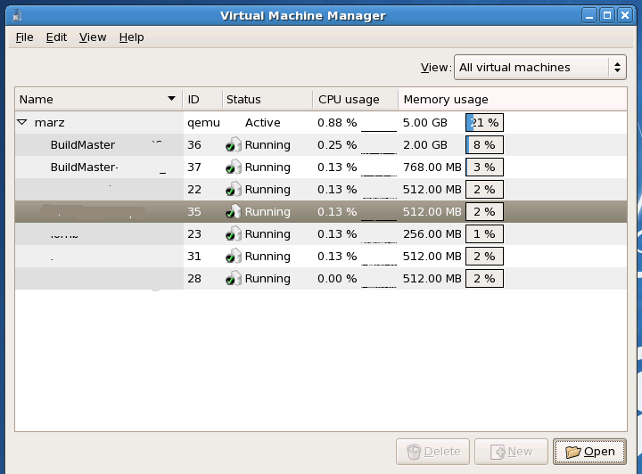642x474 pixels.
Task: Open the View virtual machines dropdown
Action: 539,67
